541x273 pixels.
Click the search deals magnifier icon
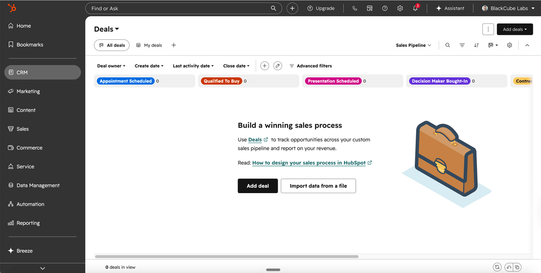(x=447, y=45)
